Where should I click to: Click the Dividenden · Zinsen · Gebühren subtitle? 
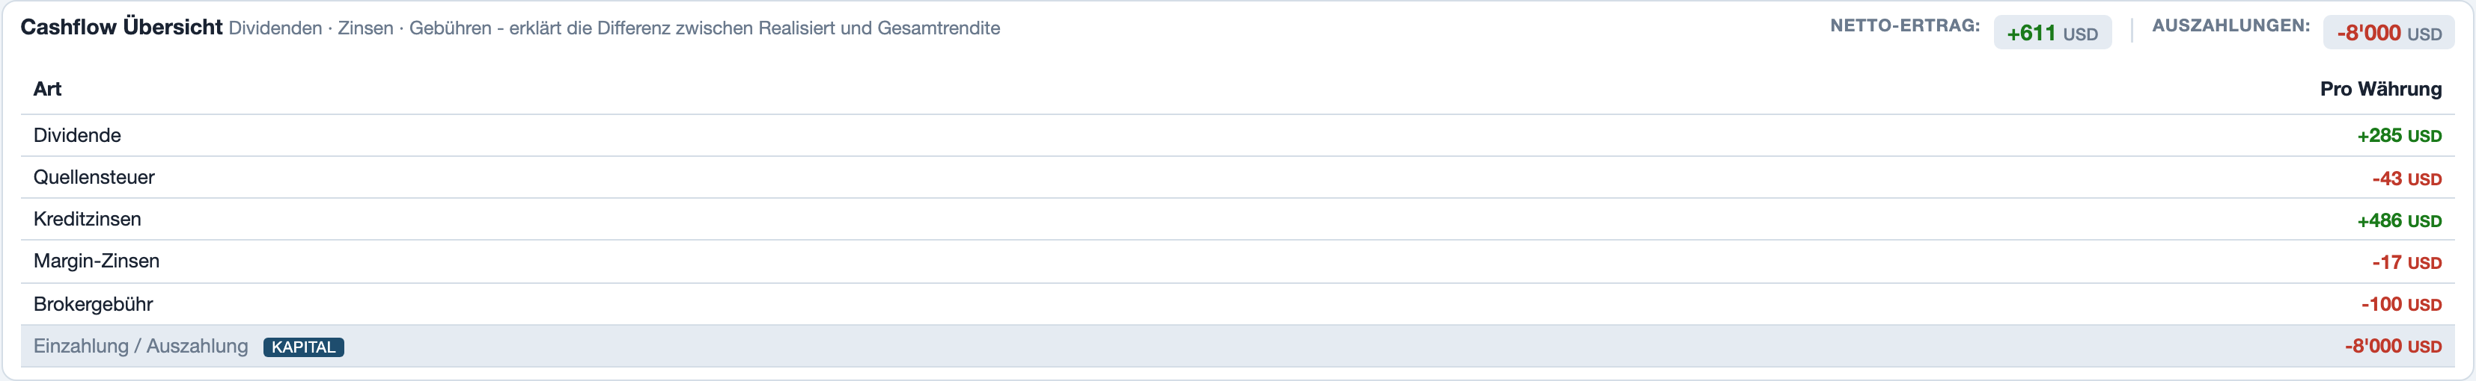(615, 29)
